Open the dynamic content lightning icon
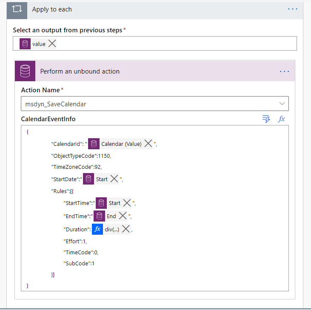 tap(266, 119)
